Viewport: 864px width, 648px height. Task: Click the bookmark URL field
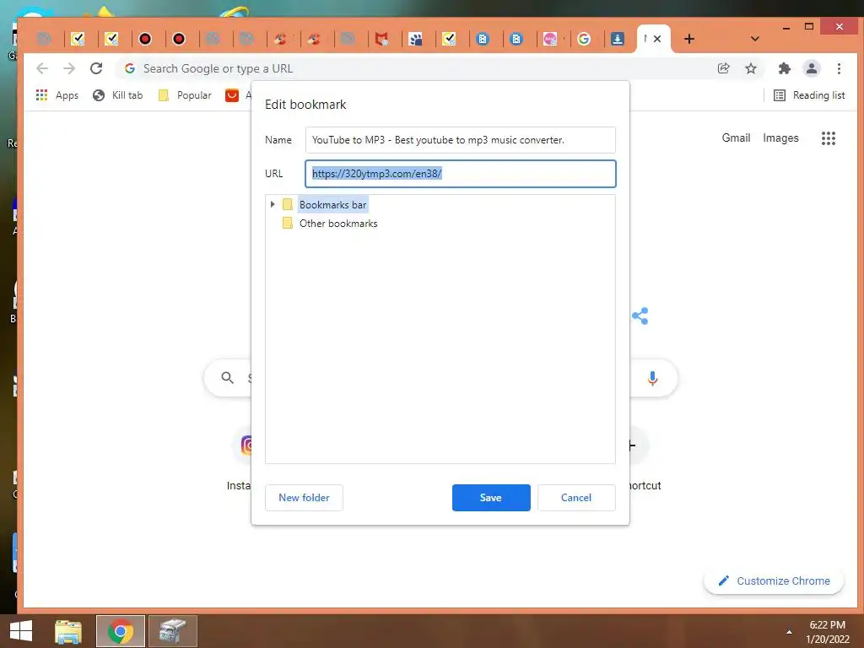click(460, 174)
